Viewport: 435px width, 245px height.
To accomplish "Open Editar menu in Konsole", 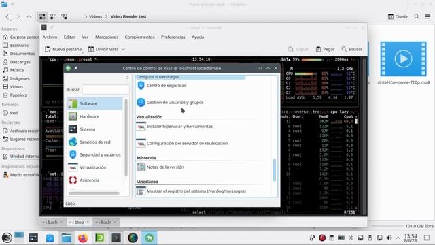I will pyautogui.click(x=69, y=37).
